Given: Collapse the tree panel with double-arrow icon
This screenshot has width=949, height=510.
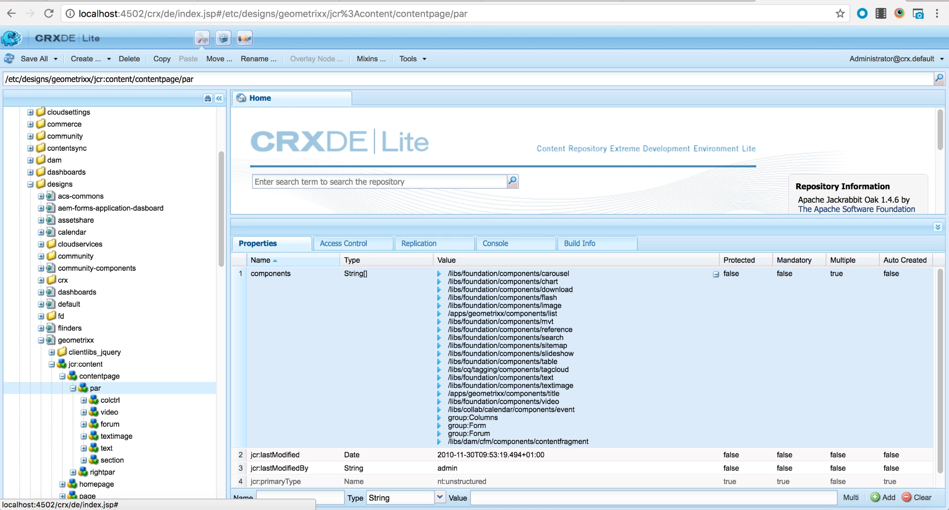Looking at the screenshot, I should [219, 98].
